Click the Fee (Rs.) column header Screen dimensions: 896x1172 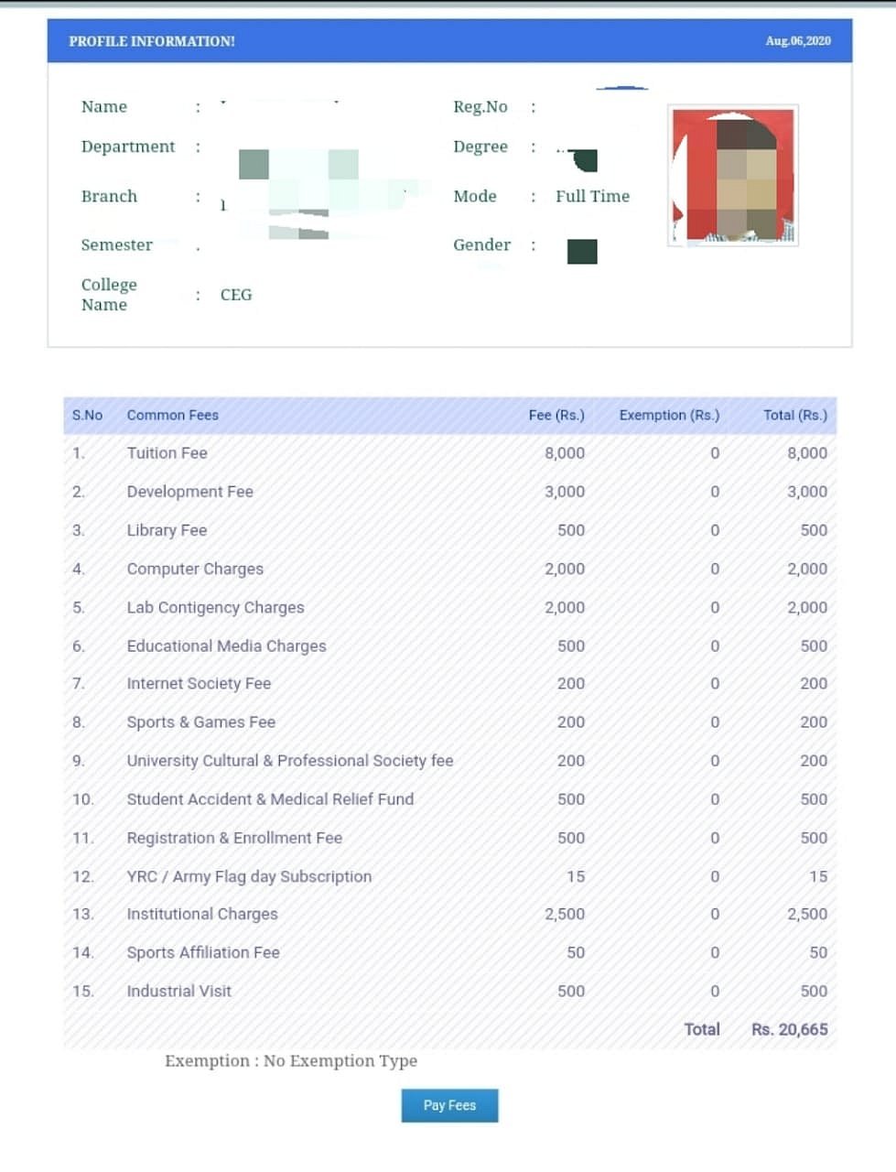[x=556, y=415]
